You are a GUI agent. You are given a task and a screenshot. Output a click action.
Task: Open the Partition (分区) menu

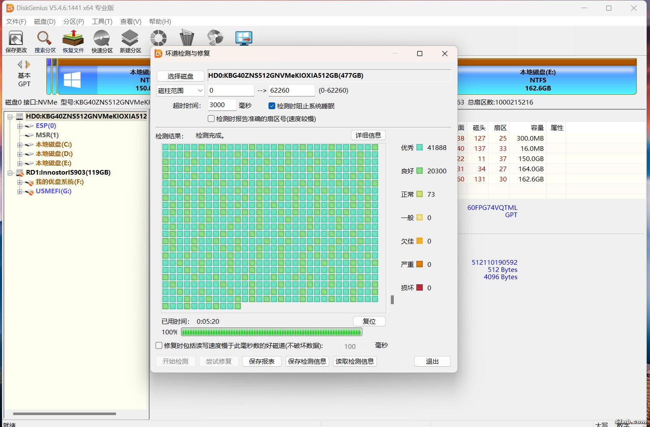pos(73,21)
